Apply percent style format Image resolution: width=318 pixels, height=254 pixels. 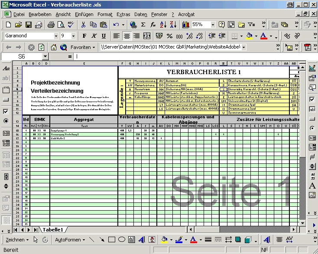tap(169, 36)
